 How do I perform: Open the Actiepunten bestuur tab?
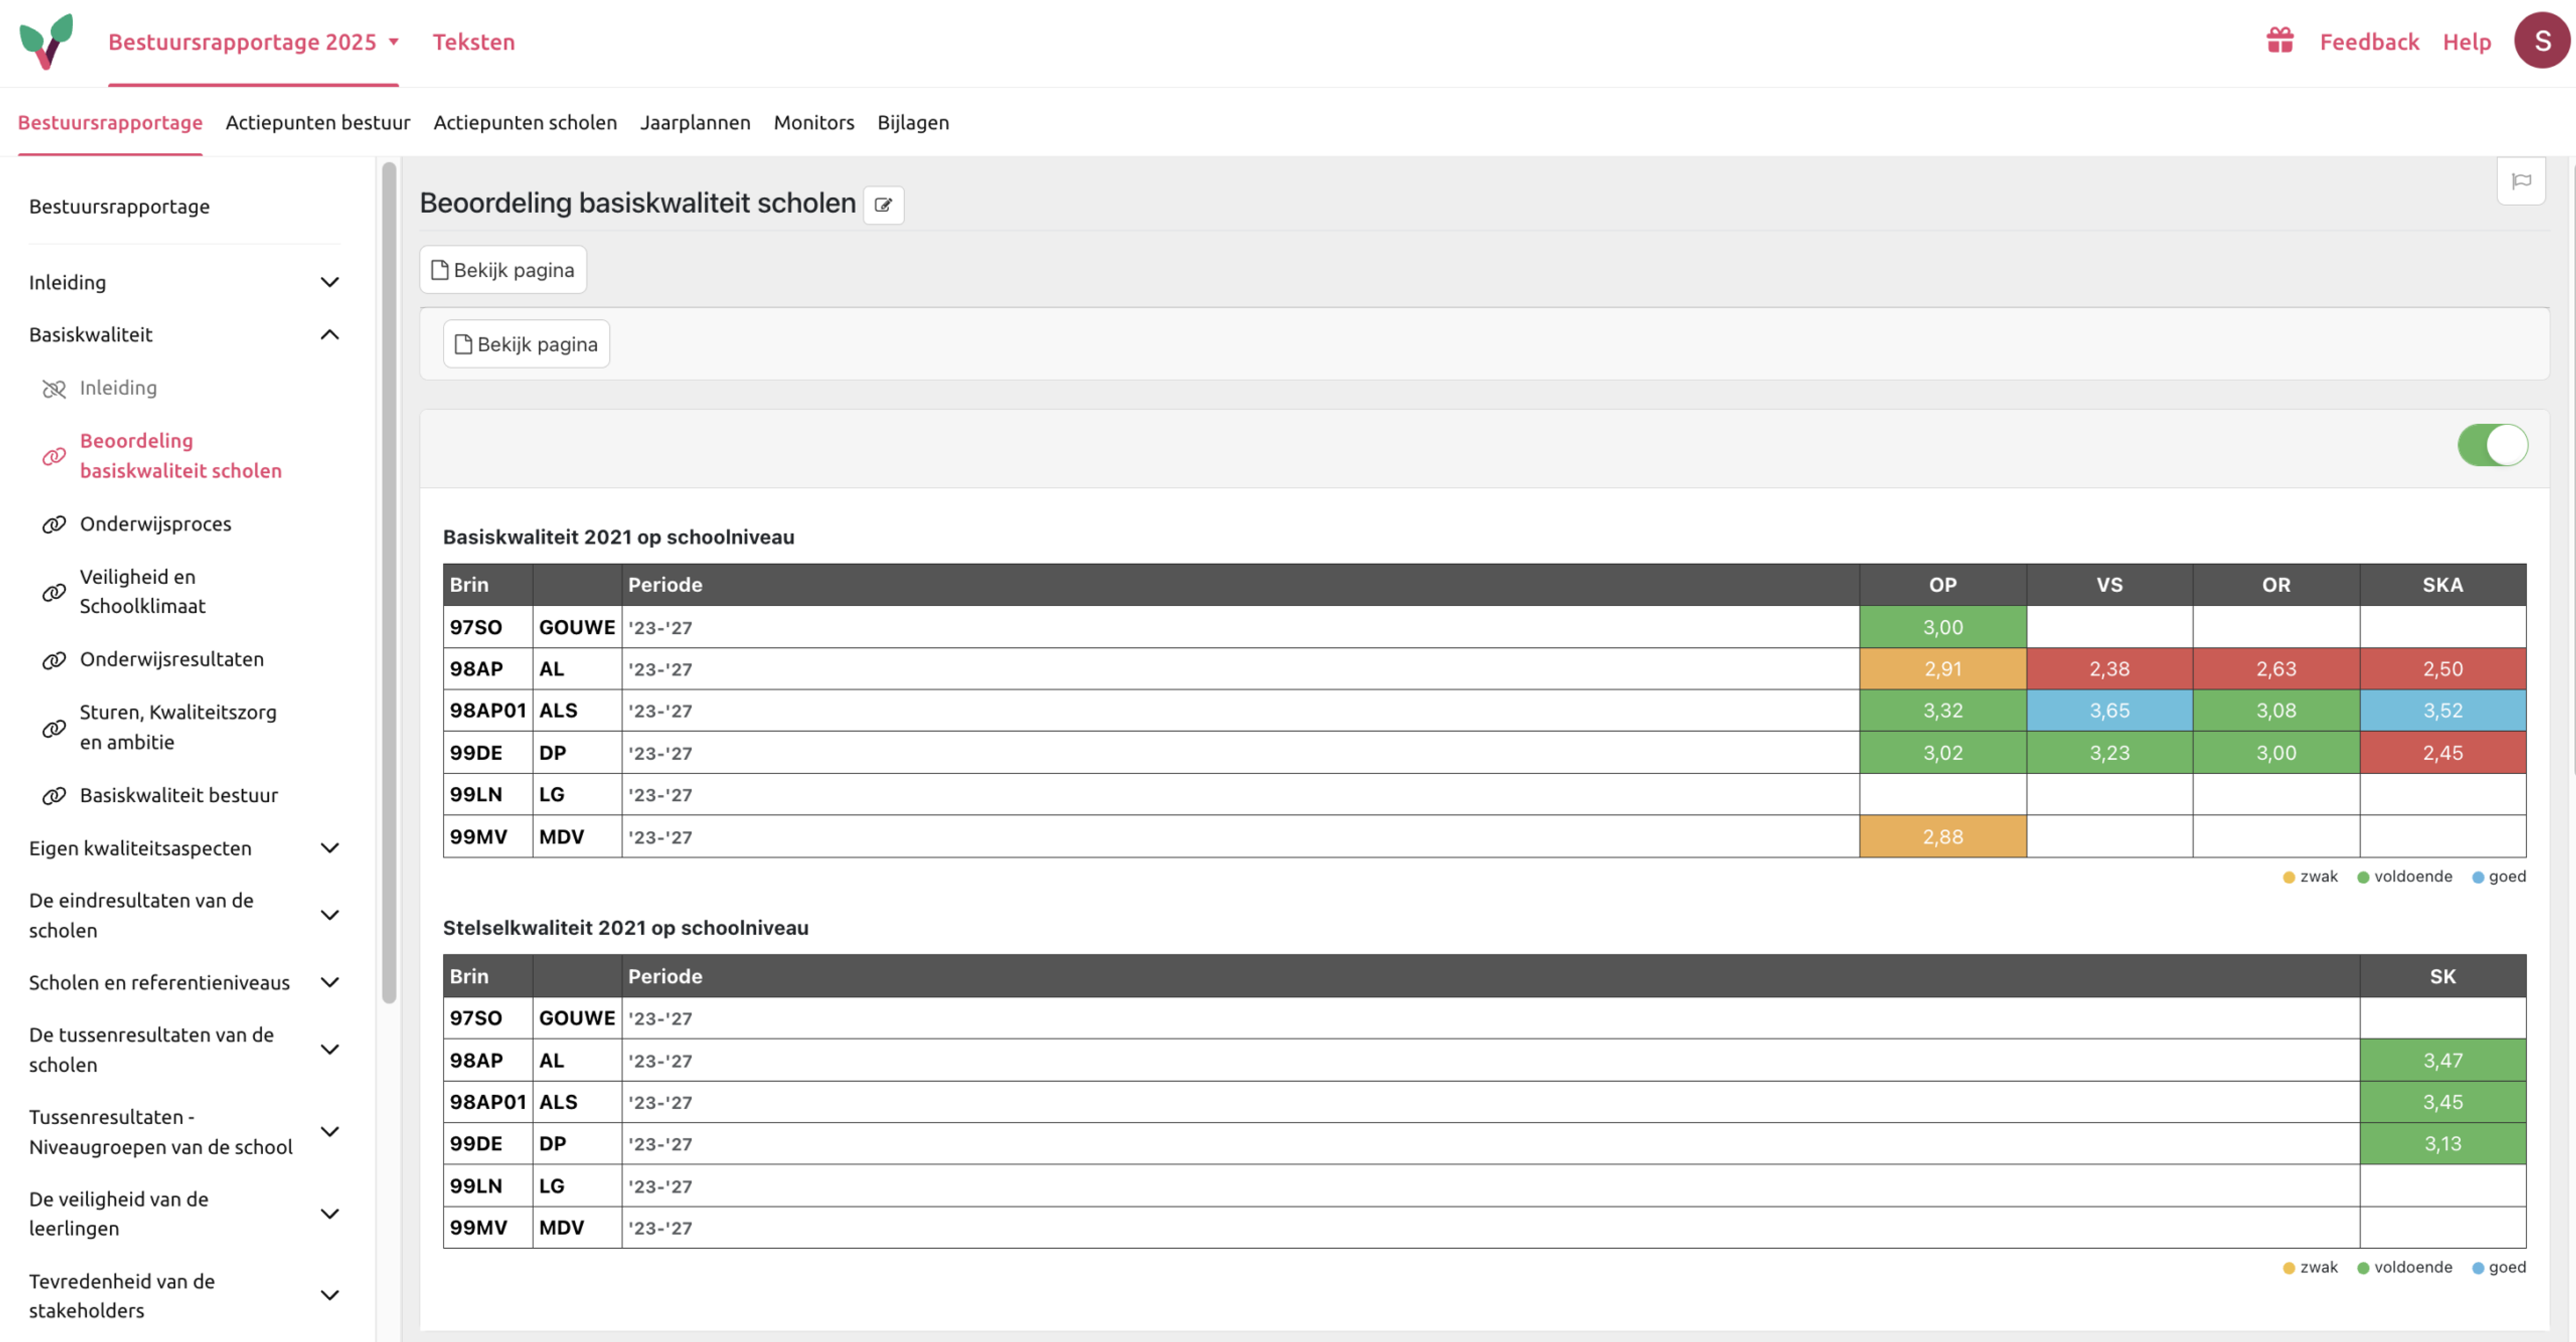(318, 122)
